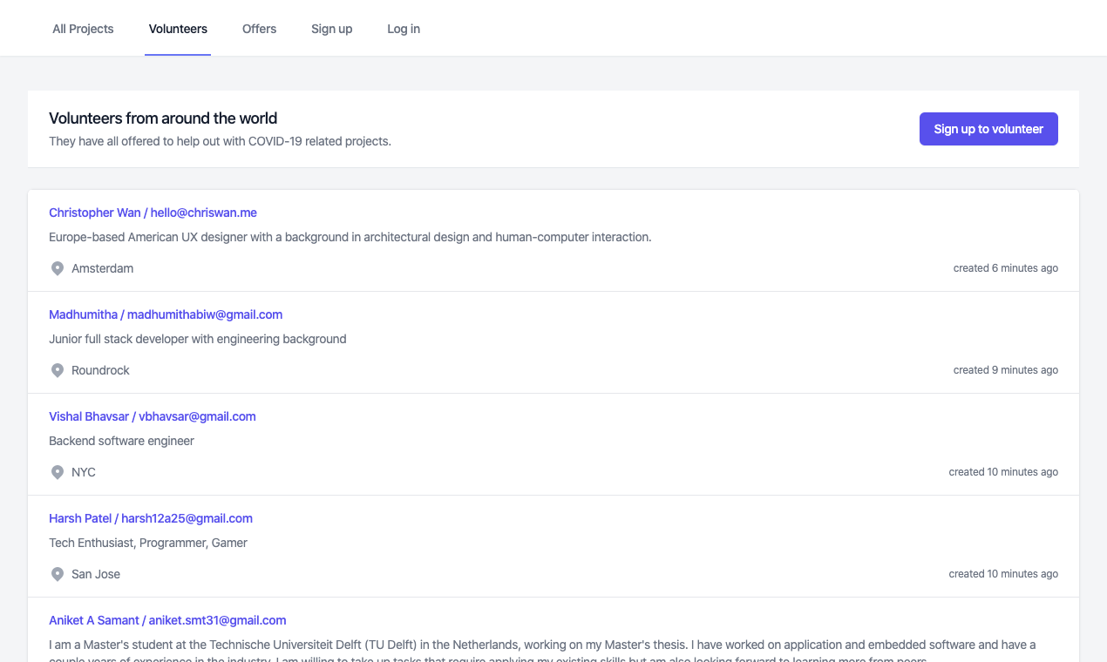Viewport: 1107px width, 662px height.
Task: Click the Vishal Bhavsar volunteer link
Action: pyautogui.click(x=153, y=416)
